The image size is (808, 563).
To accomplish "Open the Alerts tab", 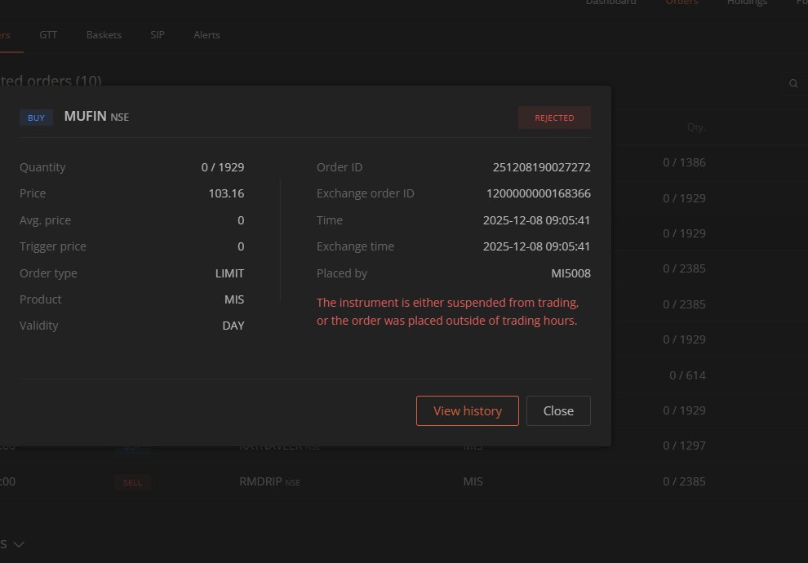I will (206, 35).
